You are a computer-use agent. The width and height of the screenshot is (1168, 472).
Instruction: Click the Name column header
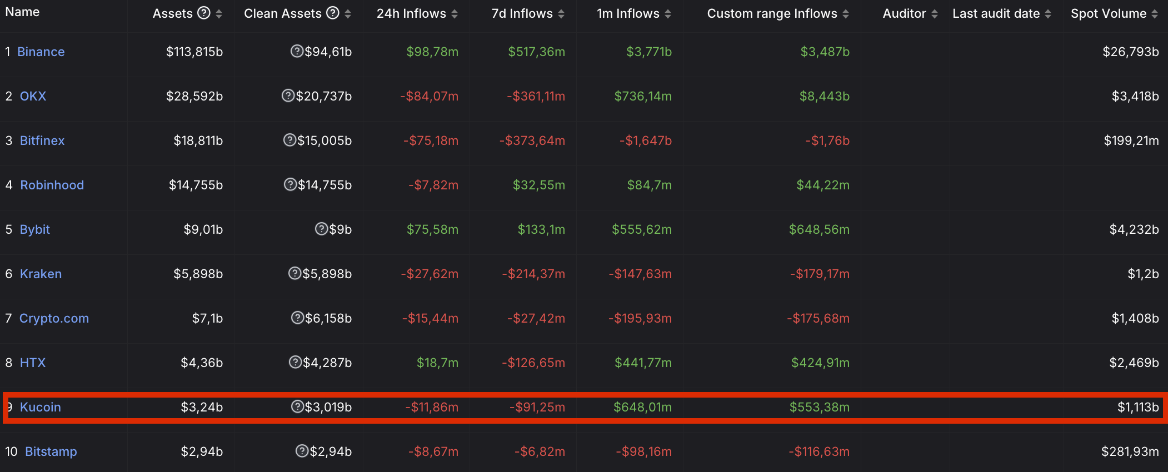[22, 12]
